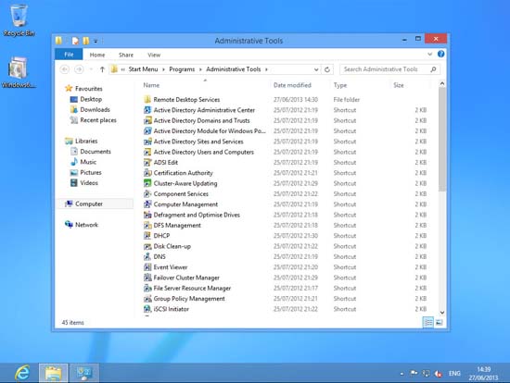
Task: Click the ADSI Edit shortcut icon
Action: click(147, 162)
